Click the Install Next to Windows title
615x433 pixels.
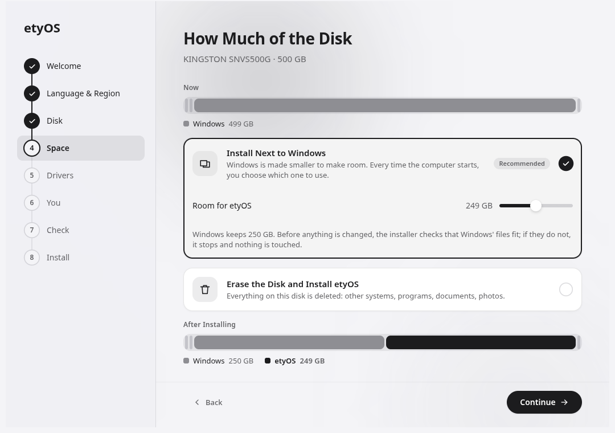tap(276, 153)
